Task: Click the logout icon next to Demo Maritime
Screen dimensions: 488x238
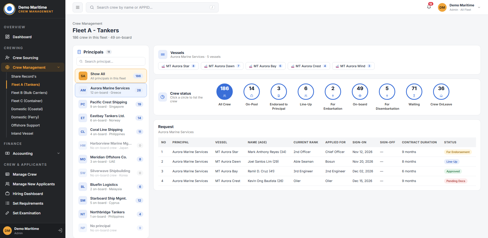Action: click(x=60, y=230)
